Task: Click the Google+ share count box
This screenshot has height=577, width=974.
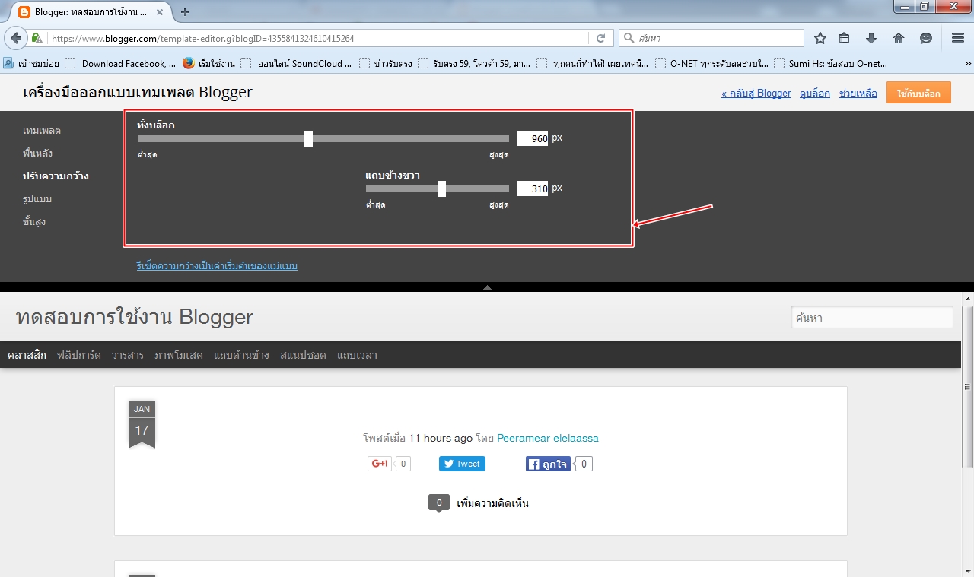Action: tap(403, 464)
